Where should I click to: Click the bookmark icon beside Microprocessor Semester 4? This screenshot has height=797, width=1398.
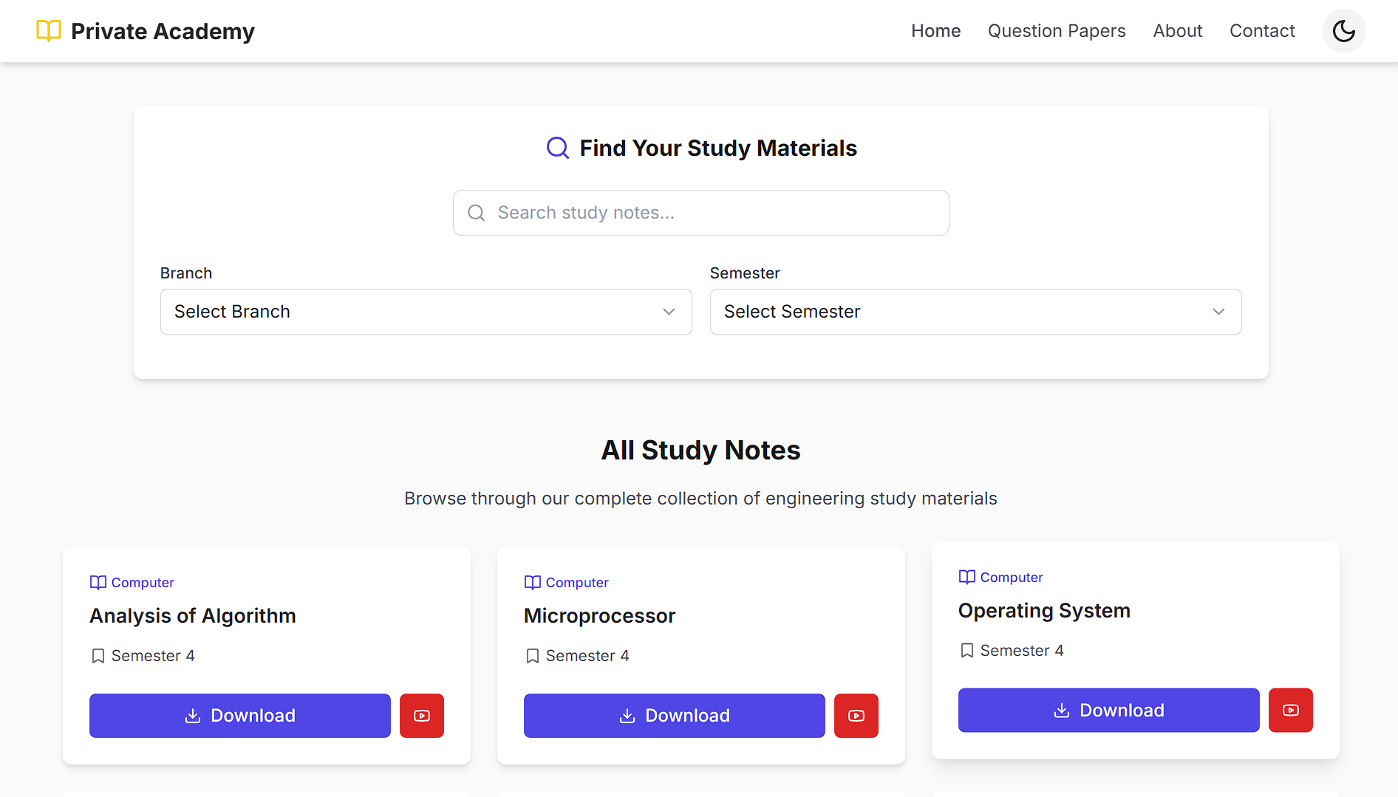[532, 656]
